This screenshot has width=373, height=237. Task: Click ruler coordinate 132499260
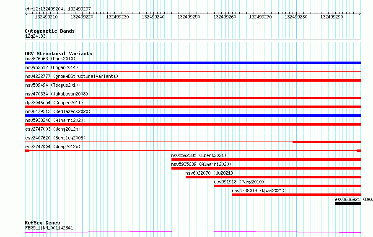tap(225, 17)
